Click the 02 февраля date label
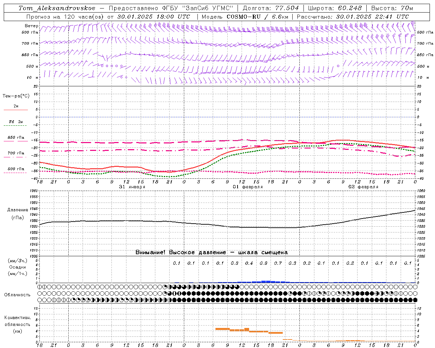This screenshot has height=348, width=435. click(x=363, y=187)
